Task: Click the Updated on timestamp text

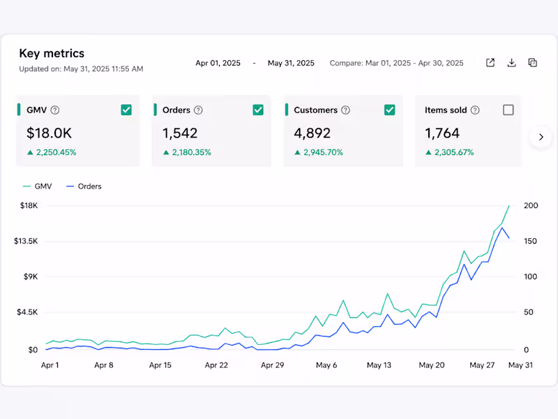Action: click(x=81, y=68)
